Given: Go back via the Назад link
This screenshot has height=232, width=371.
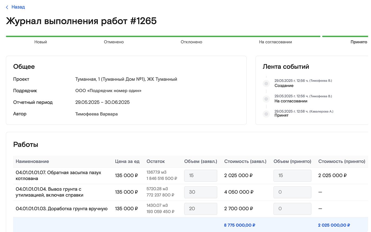Looking at the screenshot, I should 18,7.
